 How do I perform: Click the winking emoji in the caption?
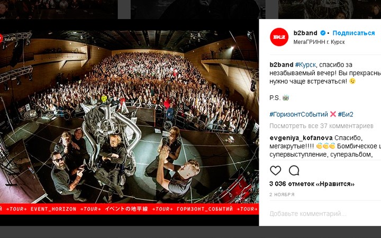tap(352, 81)
